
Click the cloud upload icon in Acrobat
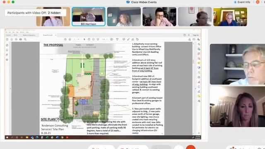16,39
